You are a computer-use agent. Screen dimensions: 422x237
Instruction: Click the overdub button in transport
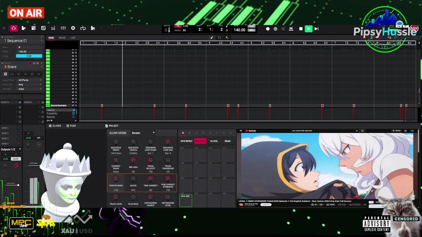point(276,29)
